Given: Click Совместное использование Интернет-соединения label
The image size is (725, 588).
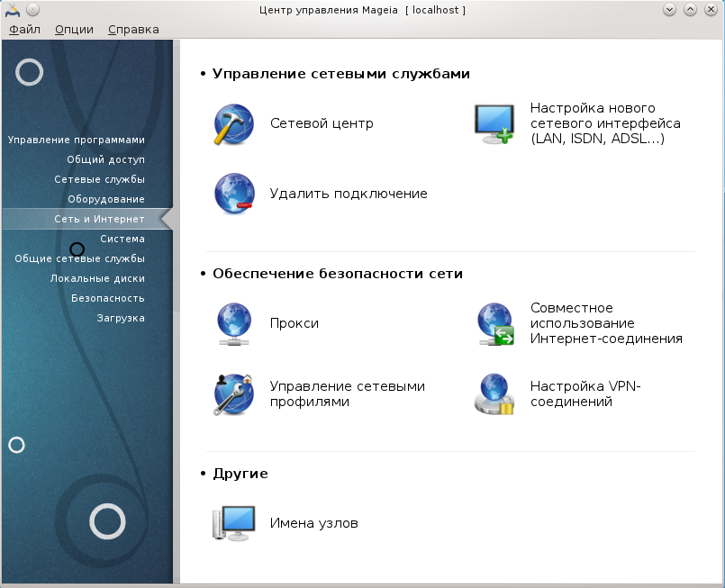Looking at the screenshot, I should [x=606, y=323].
